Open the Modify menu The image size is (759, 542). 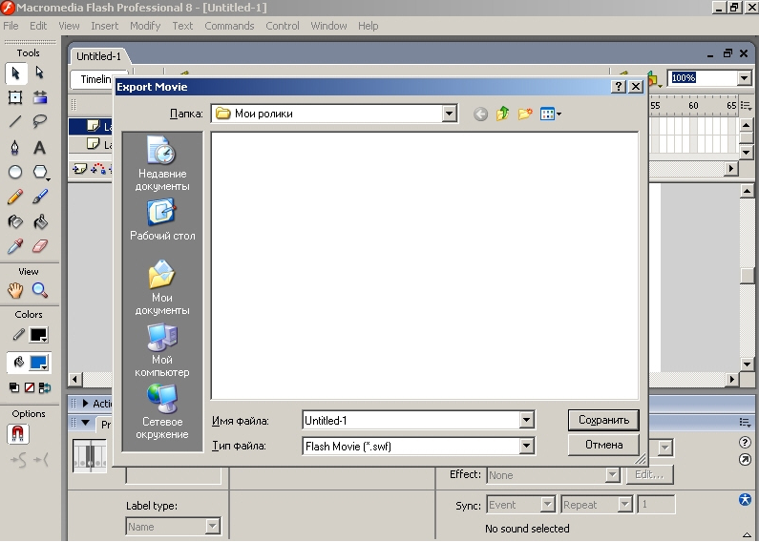click(145, 26)
